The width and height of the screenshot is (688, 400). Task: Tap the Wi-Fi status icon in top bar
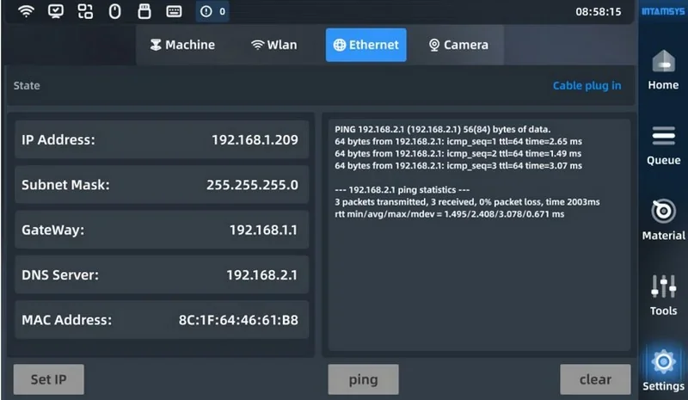point(27,11)
